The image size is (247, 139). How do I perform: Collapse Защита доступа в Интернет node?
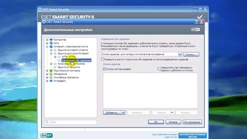[x=51, y=53]
